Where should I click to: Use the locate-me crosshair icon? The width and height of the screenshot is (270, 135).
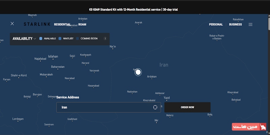coord(155,107)
